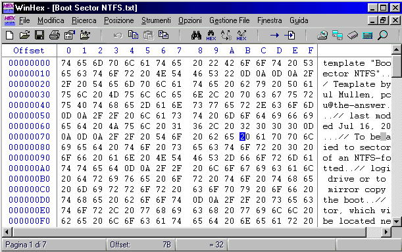Save using the floppy disk icon

coord(39,35)
